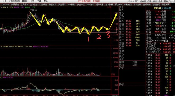This screenshot has height=96, width=175.
Task: Click the 总买 label
Action: [x=135, y=65]
